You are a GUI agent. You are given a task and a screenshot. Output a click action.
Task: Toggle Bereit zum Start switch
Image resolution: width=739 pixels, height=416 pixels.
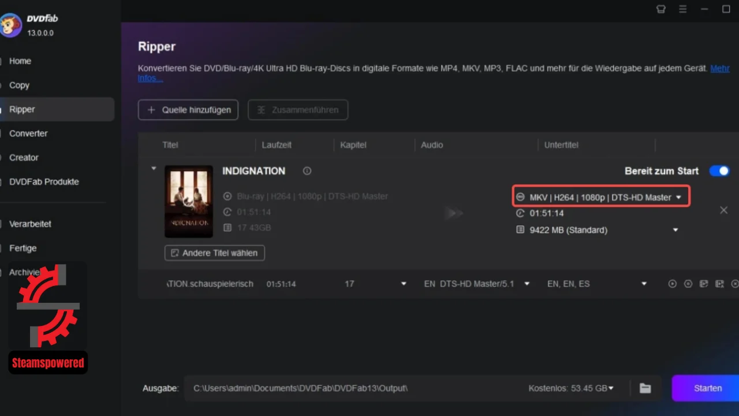[x=719, y=171]
